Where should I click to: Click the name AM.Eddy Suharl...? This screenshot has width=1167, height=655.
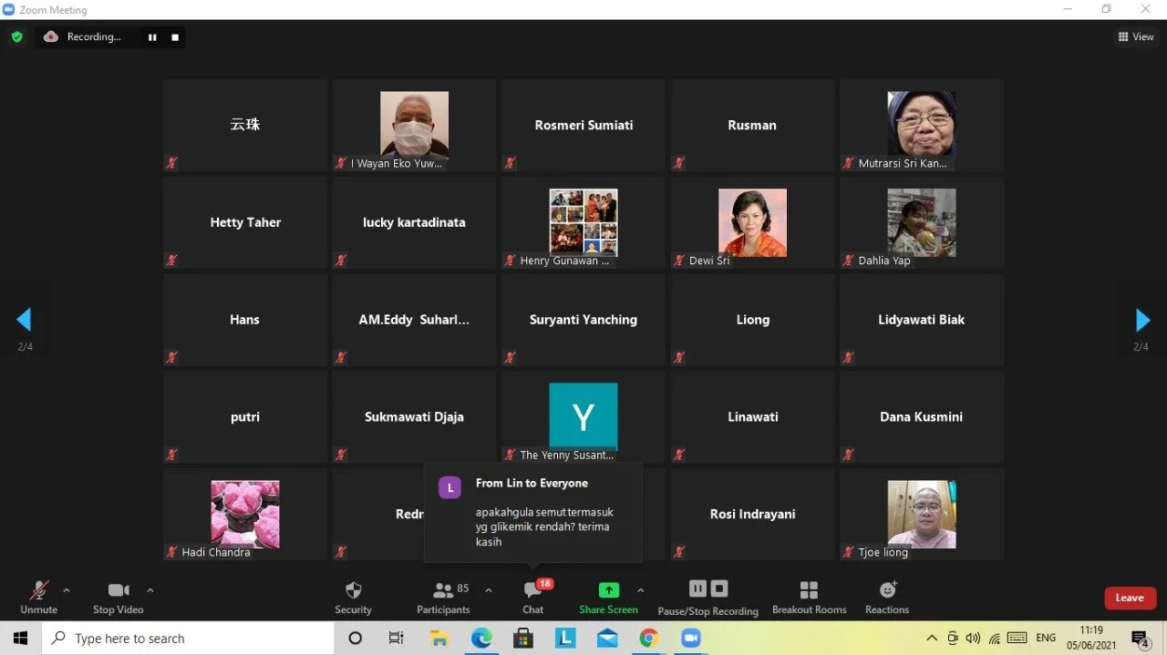(414, 320)
